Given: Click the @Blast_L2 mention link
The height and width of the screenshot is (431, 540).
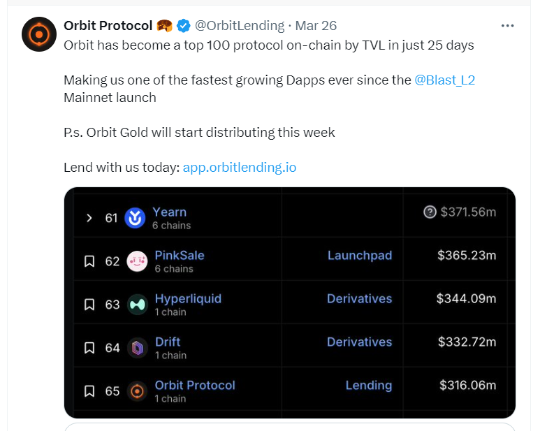Looking at the screenshot, I should [x=445, y=80].
